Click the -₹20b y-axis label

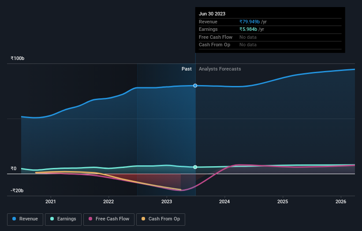(17, 190)
